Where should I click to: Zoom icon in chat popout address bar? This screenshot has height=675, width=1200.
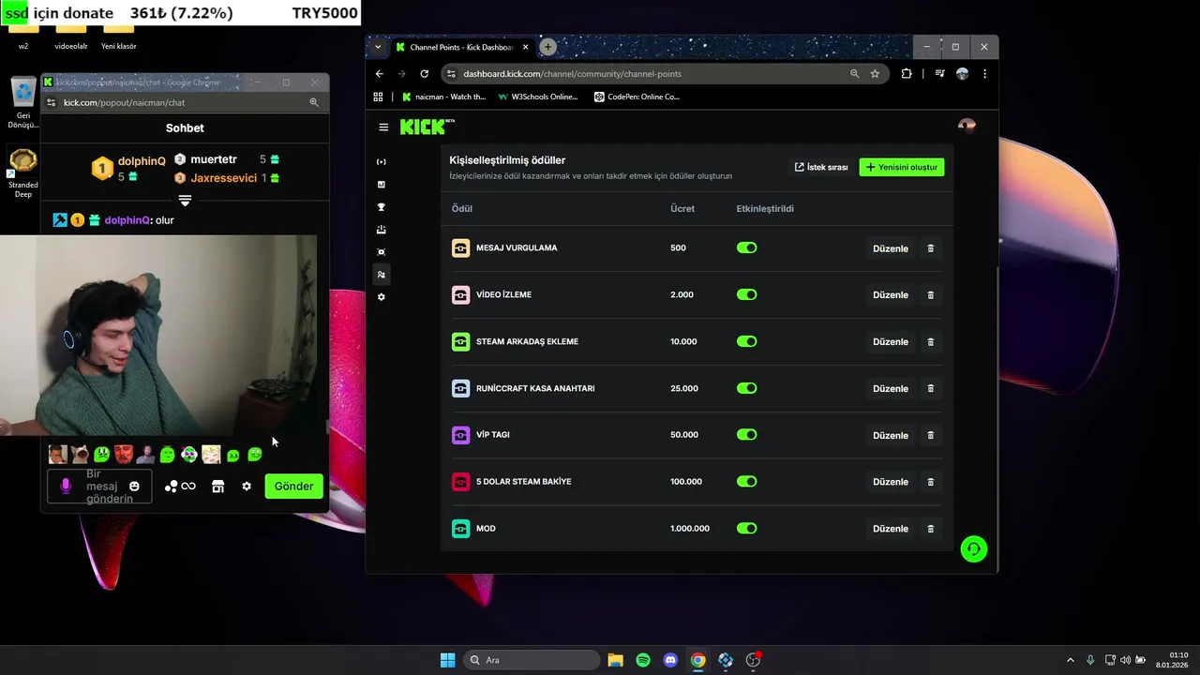[314, 102]
